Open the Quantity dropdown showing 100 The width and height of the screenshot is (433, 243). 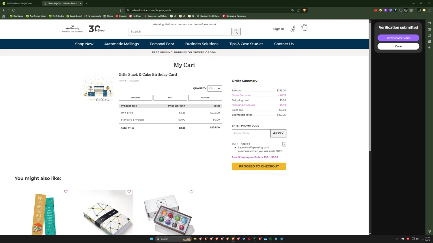(x=215, y=88)
